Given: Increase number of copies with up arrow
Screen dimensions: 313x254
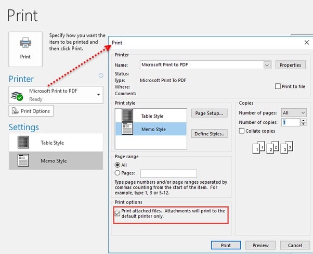Looking at the screenshot, I should tap(304, 120).
